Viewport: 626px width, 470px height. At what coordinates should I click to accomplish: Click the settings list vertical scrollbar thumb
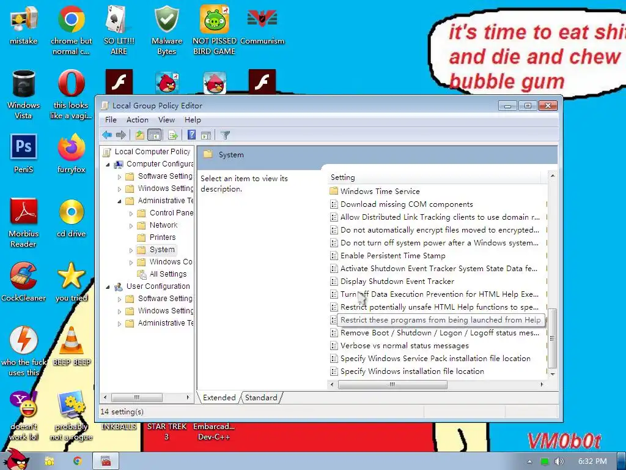tap(553, 338)
